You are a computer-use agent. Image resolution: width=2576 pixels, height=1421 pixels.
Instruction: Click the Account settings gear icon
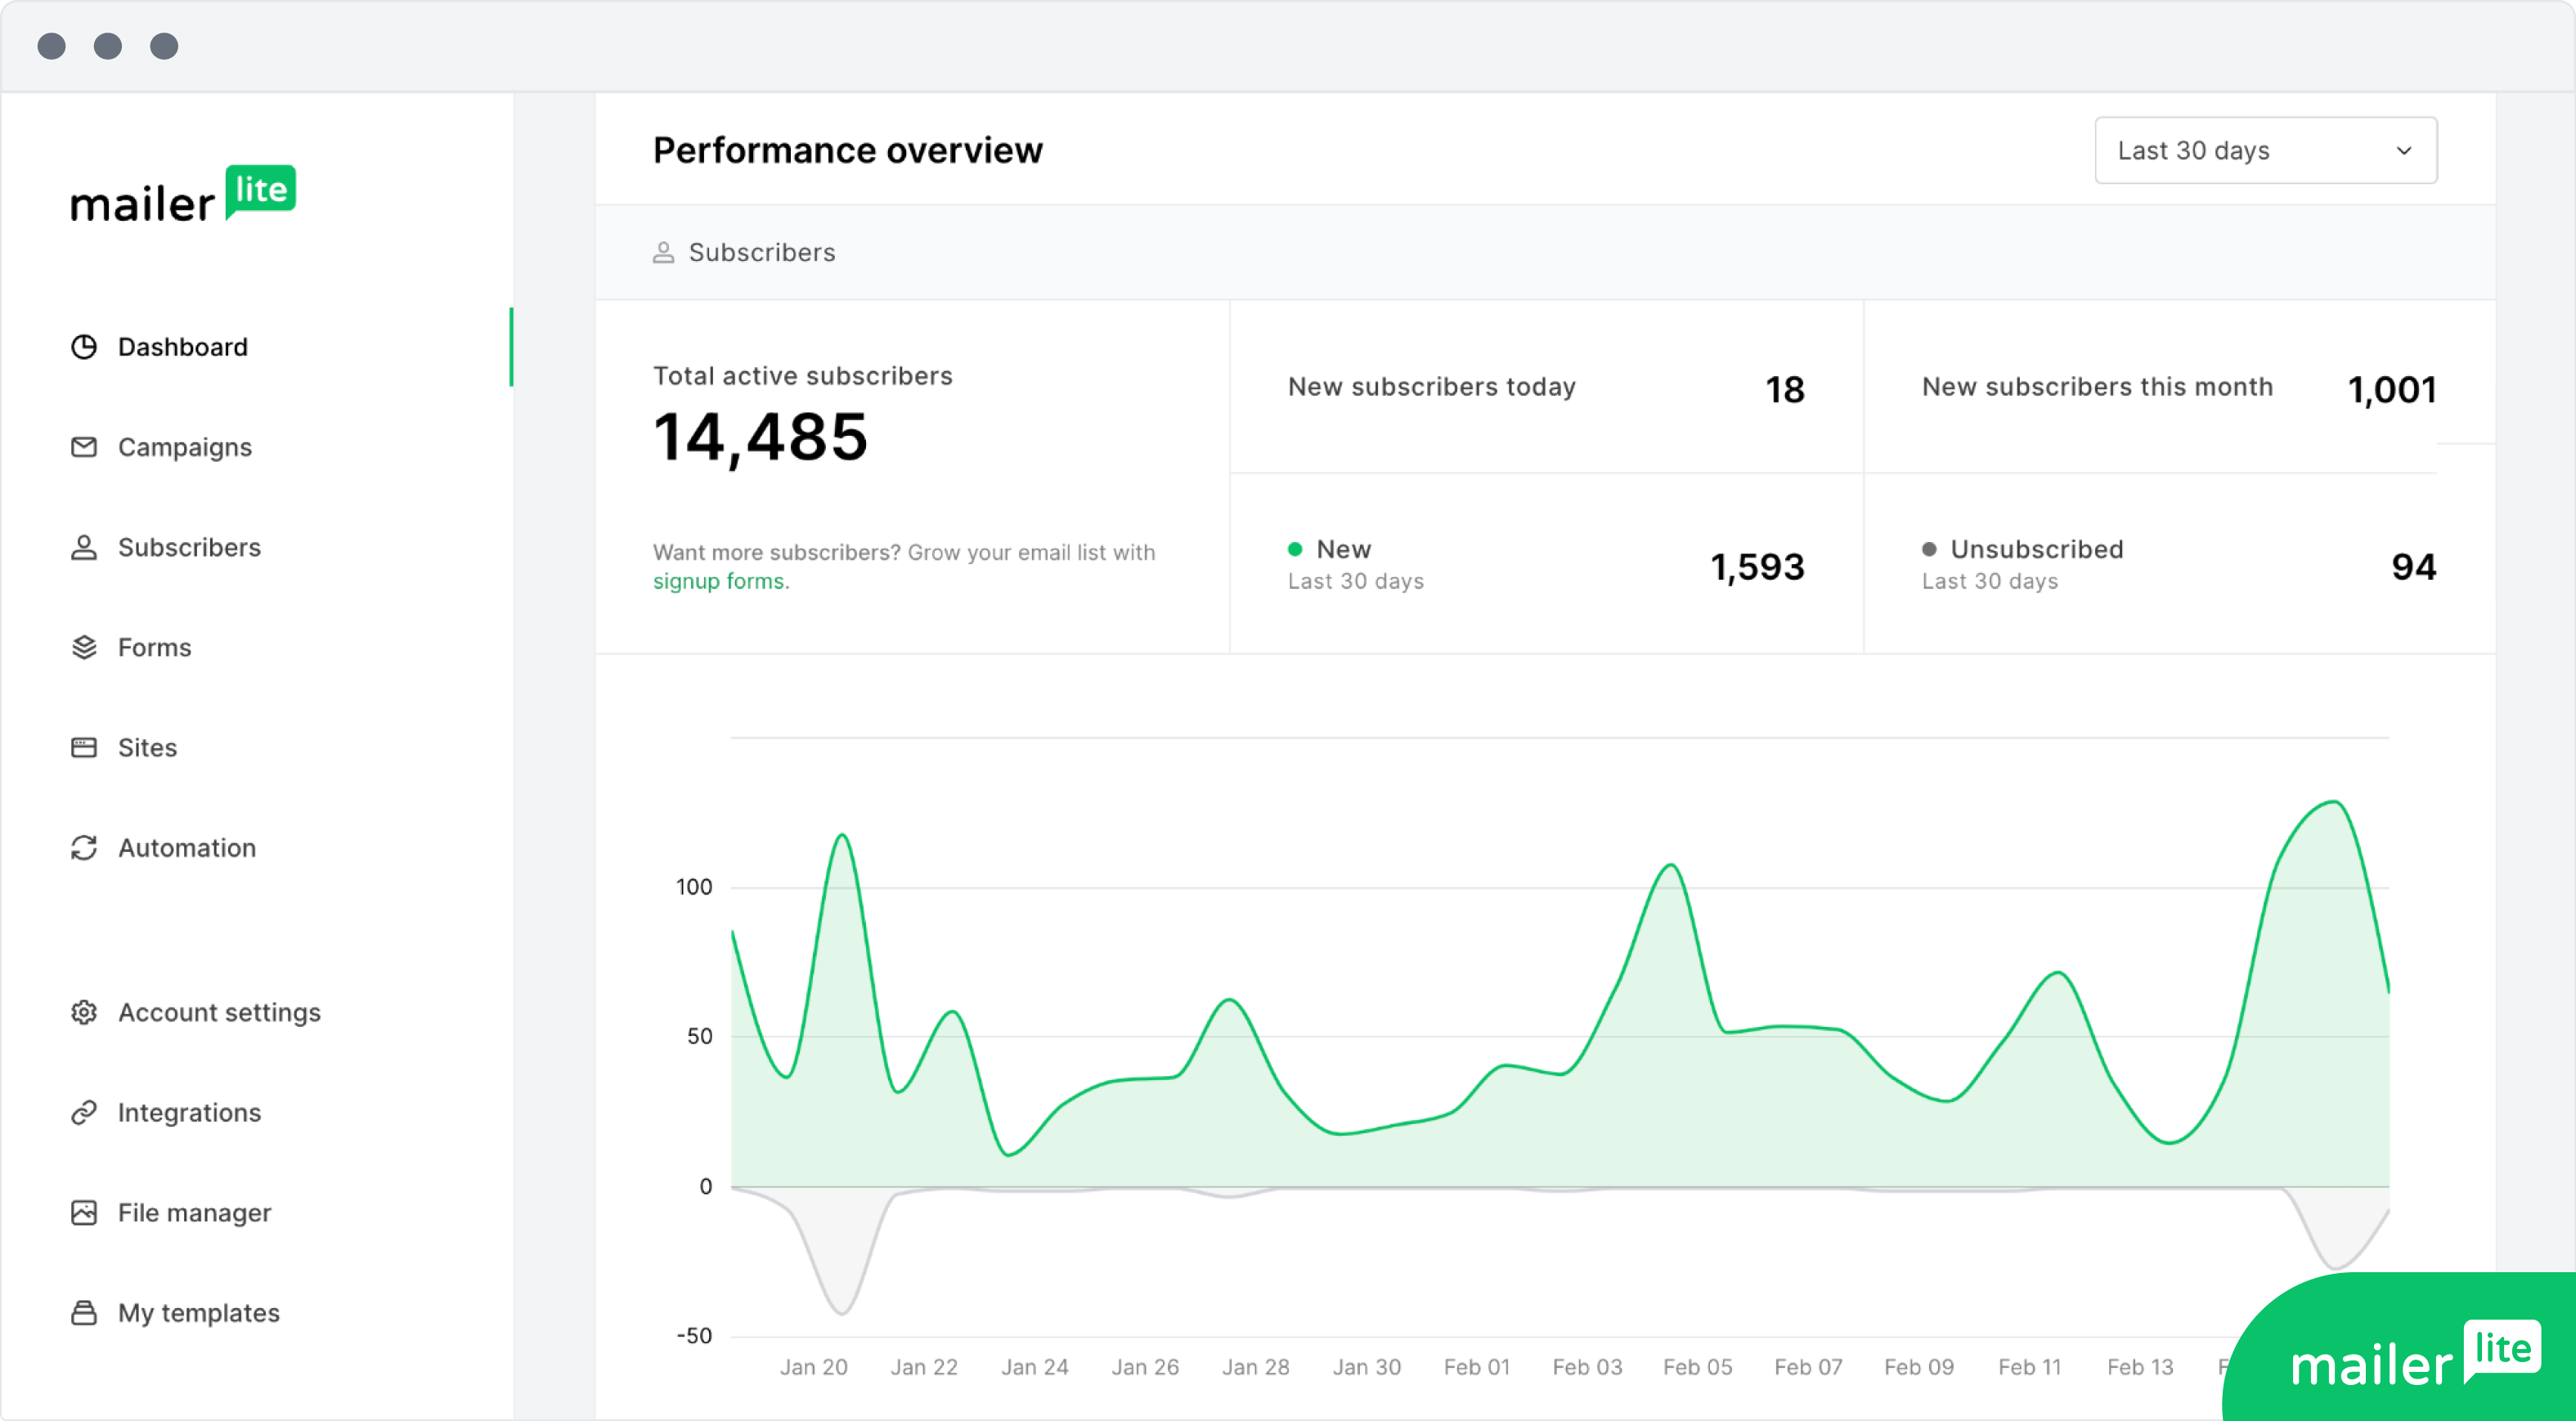point(85,1012)
